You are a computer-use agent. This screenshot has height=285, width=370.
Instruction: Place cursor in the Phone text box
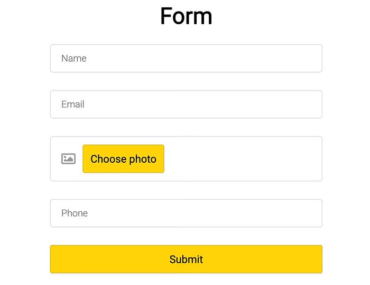(x=186, y=213)
